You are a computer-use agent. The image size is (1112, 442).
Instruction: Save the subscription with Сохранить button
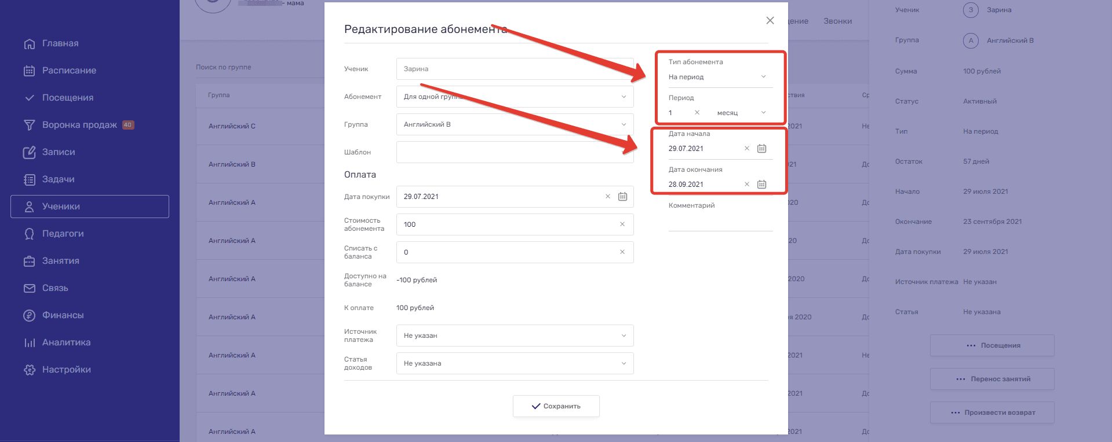click(x=556, y=406)
